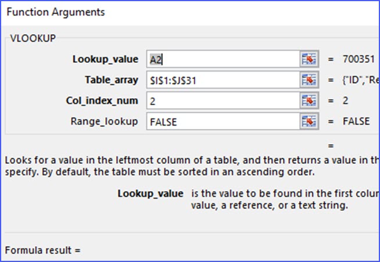
Task: Click the Range_lookup collapse dialog icon
Action: [x=309, y=121]
